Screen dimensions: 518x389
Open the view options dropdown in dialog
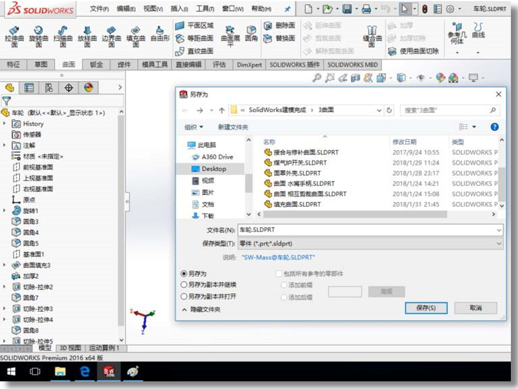click(x=474, y=127)
